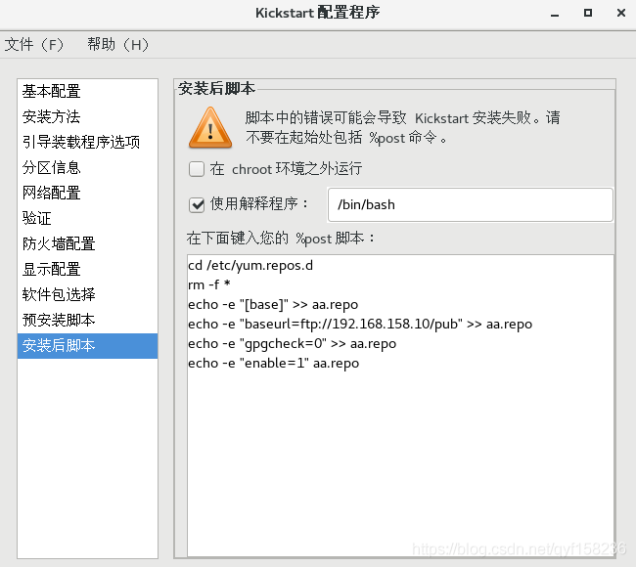
Task: Click the enable=1 script line
Action: click(x=273, y=363)
